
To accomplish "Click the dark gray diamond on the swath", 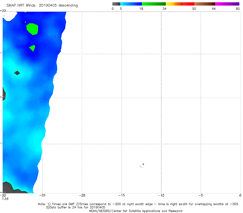I will click(17, 73).
